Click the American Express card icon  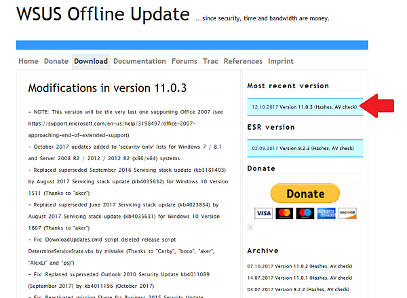click(x=326, y=214)
